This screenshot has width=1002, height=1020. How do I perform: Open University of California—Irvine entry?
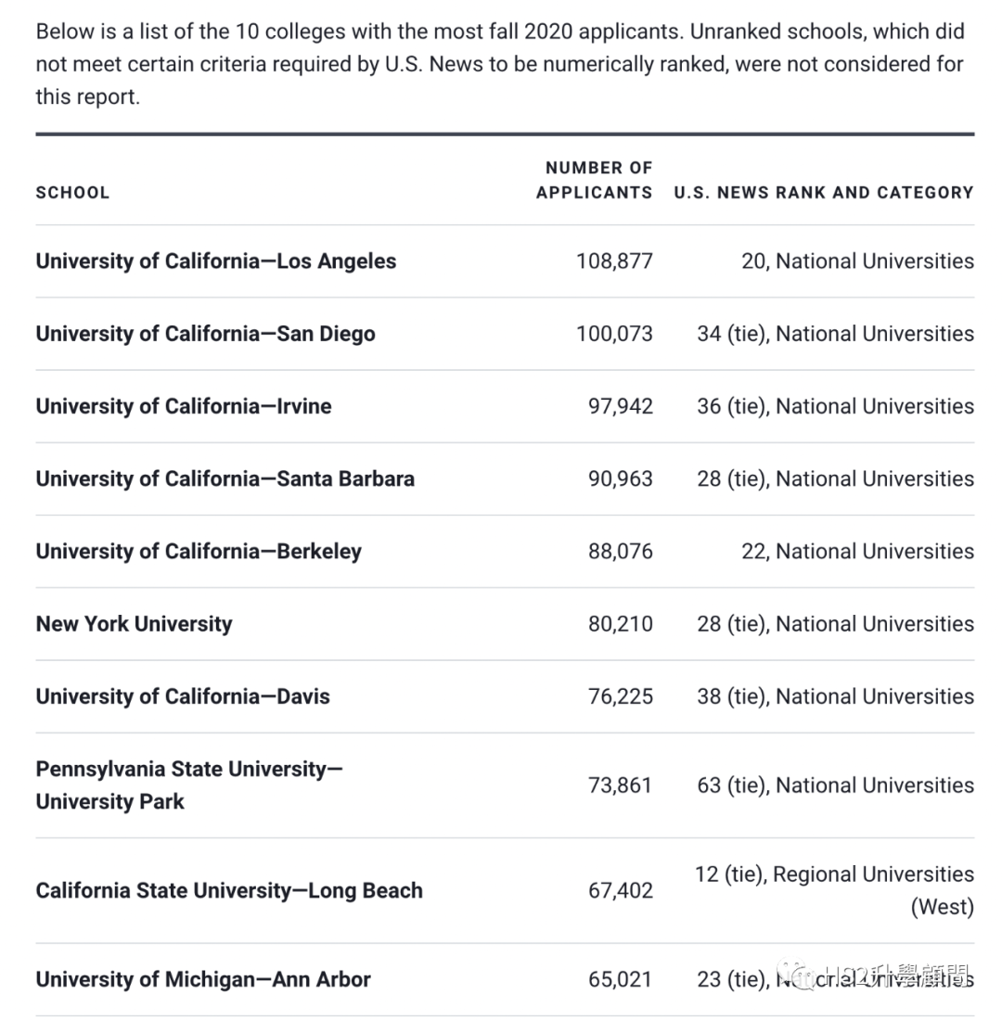point(183,406)
